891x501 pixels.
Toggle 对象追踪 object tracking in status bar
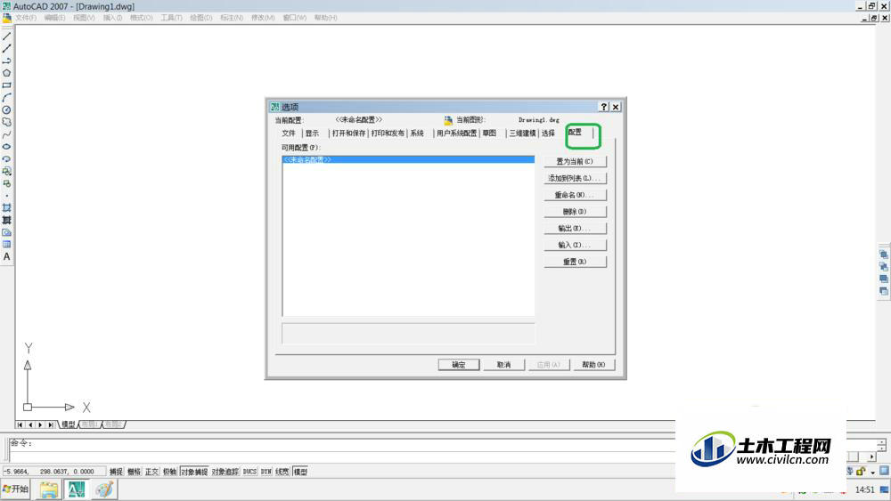pyautogui.click(x=225, y=472)
